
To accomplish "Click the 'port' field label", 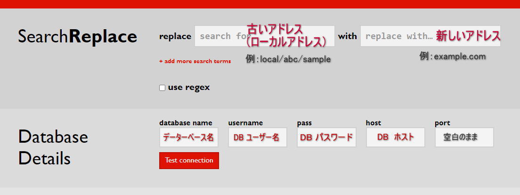I will point(442,123).
